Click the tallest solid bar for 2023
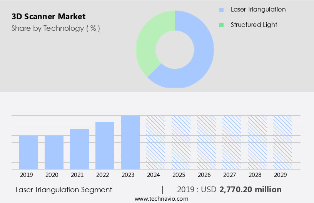 [x=130, y=142]
